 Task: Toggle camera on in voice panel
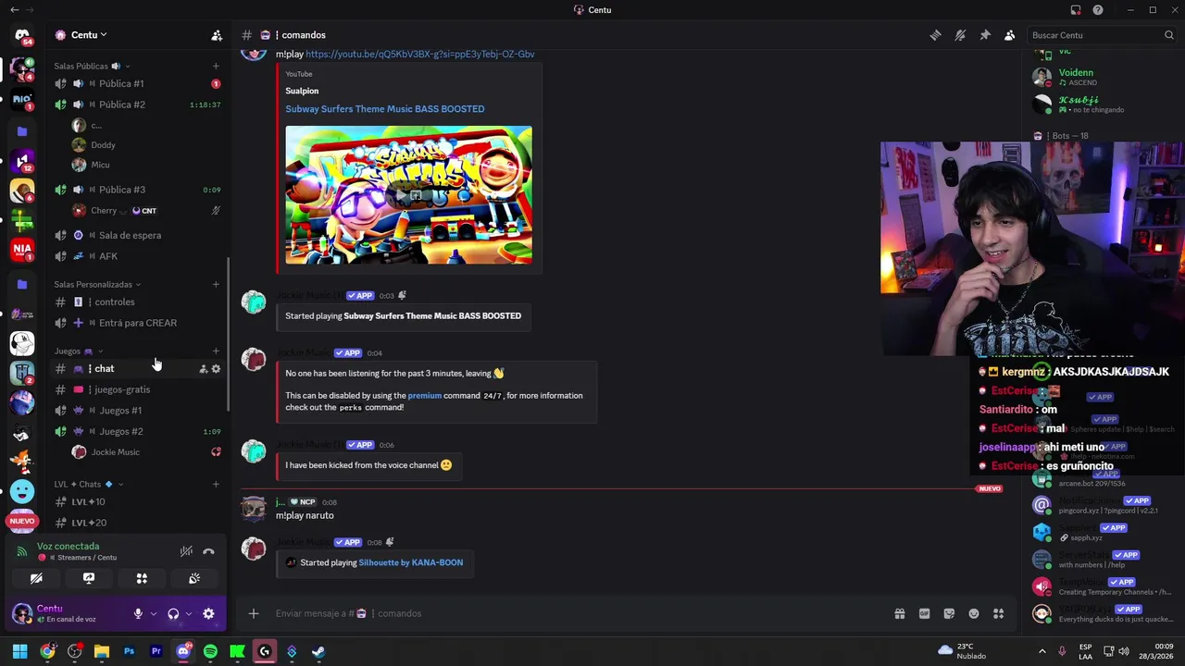tap(36, 578)
